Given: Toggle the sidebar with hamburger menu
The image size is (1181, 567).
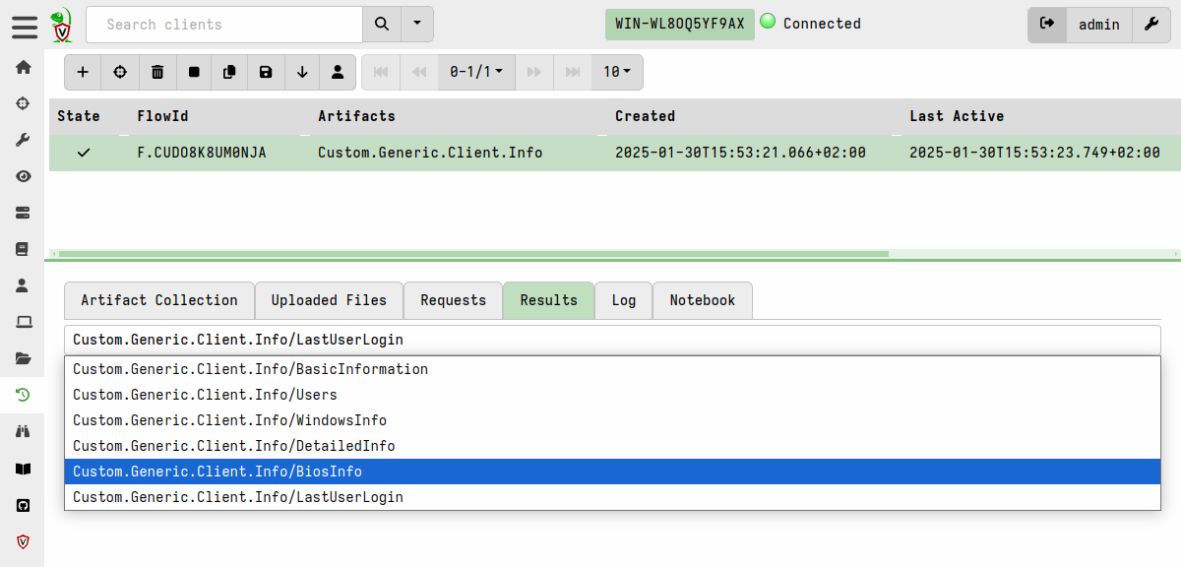Looking at the screenshot, I should coord(25,26).
